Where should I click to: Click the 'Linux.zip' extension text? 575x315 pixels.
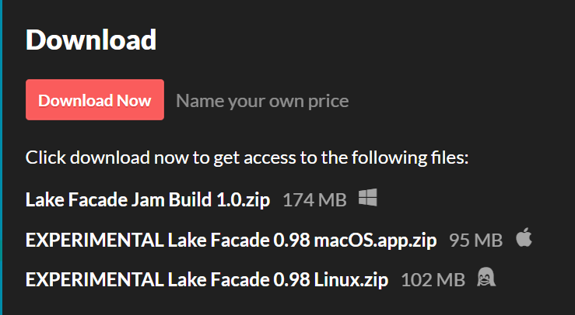351,280
